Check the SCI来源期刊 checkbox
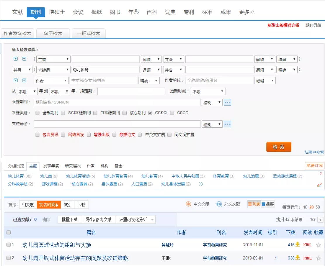 (x=63, y=113)
